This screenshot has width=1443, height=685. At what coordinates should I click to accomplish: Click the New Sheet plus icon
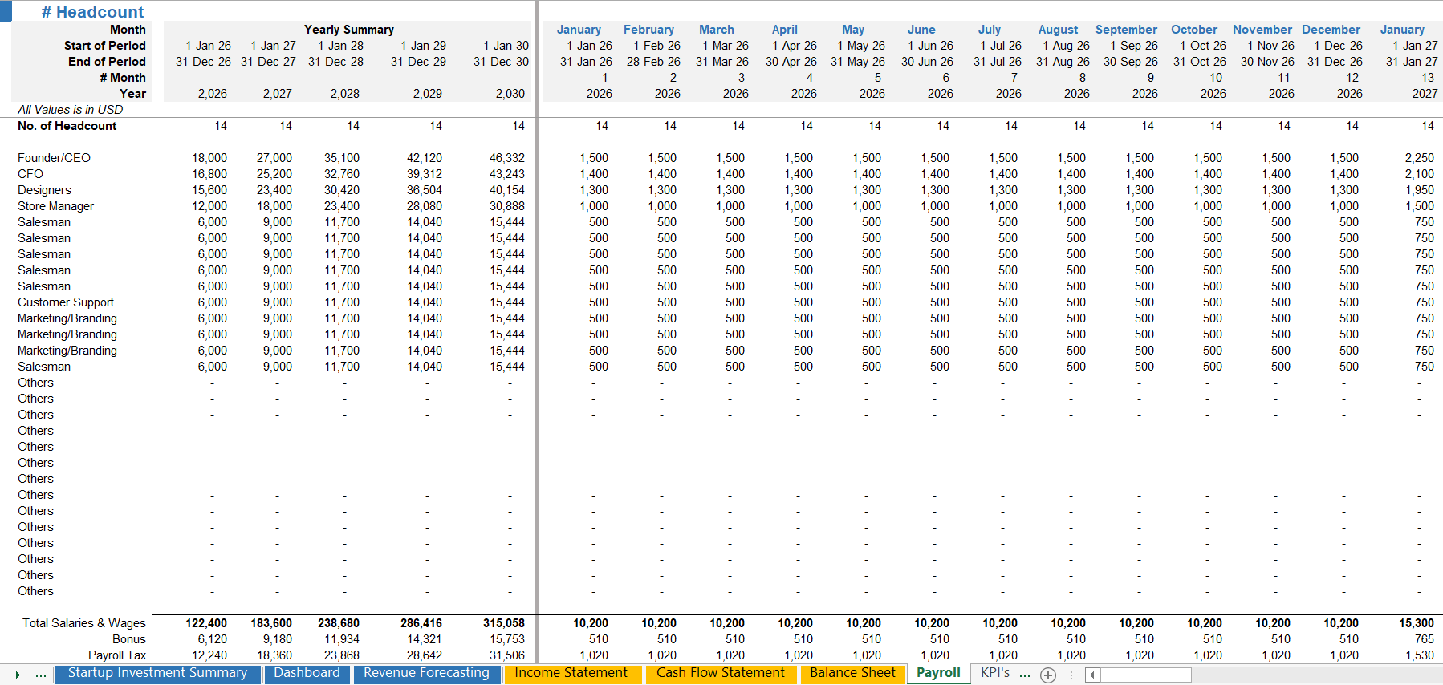(x=1048, y=675)
